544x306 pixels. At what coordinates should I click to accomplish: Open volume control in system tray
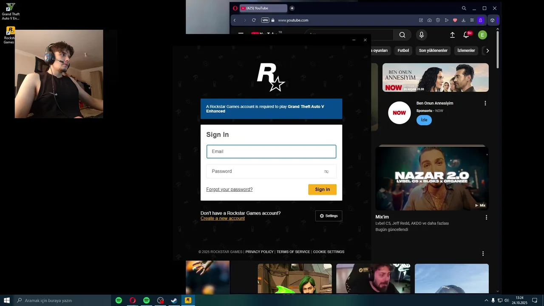point(507,300)
